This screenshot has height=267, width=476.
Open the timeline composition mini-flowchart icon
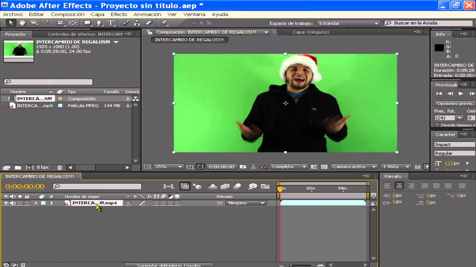click(169, 186)
